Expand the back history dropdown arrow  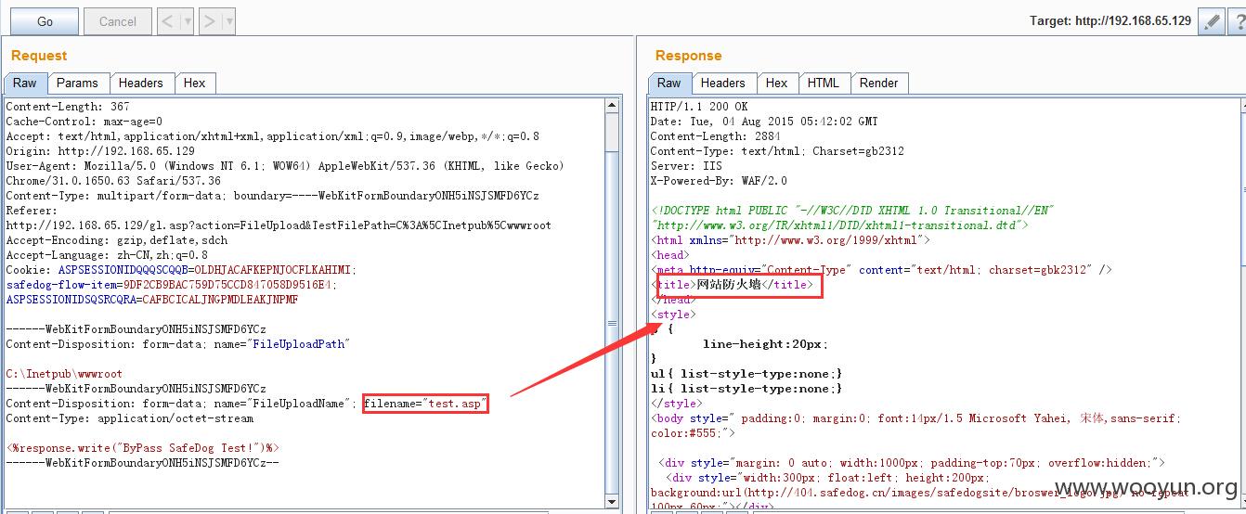coord(187,20)
